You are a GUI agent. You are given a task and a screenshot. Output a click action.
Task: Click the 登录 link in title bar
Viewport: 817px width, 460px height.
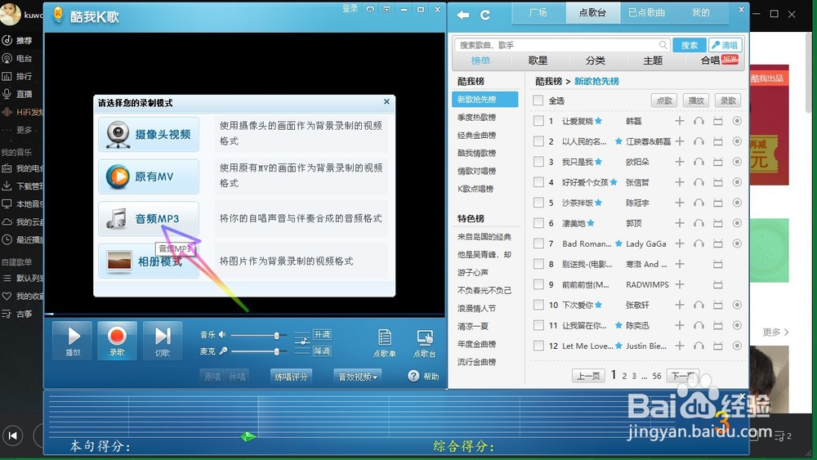pyautogui.click(x=350, y=9)
